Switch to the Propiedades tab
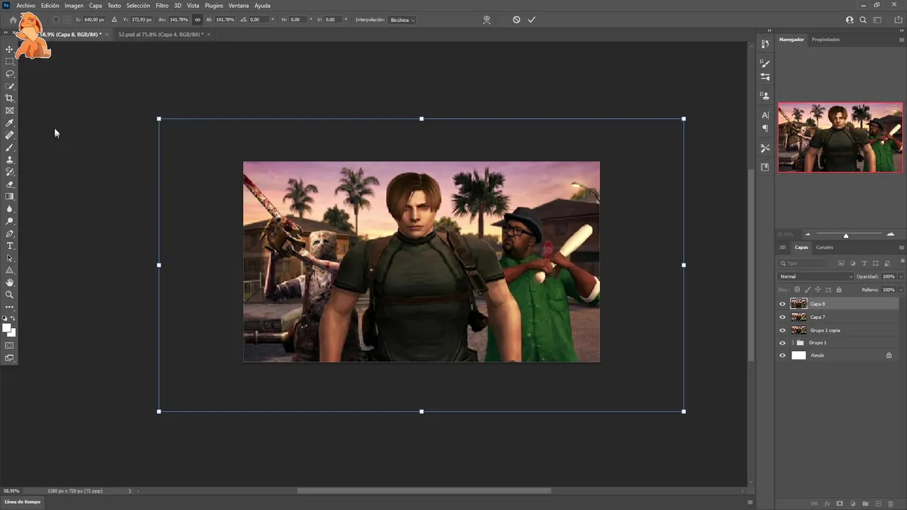 pyautogui.click(x=826, y=40)
